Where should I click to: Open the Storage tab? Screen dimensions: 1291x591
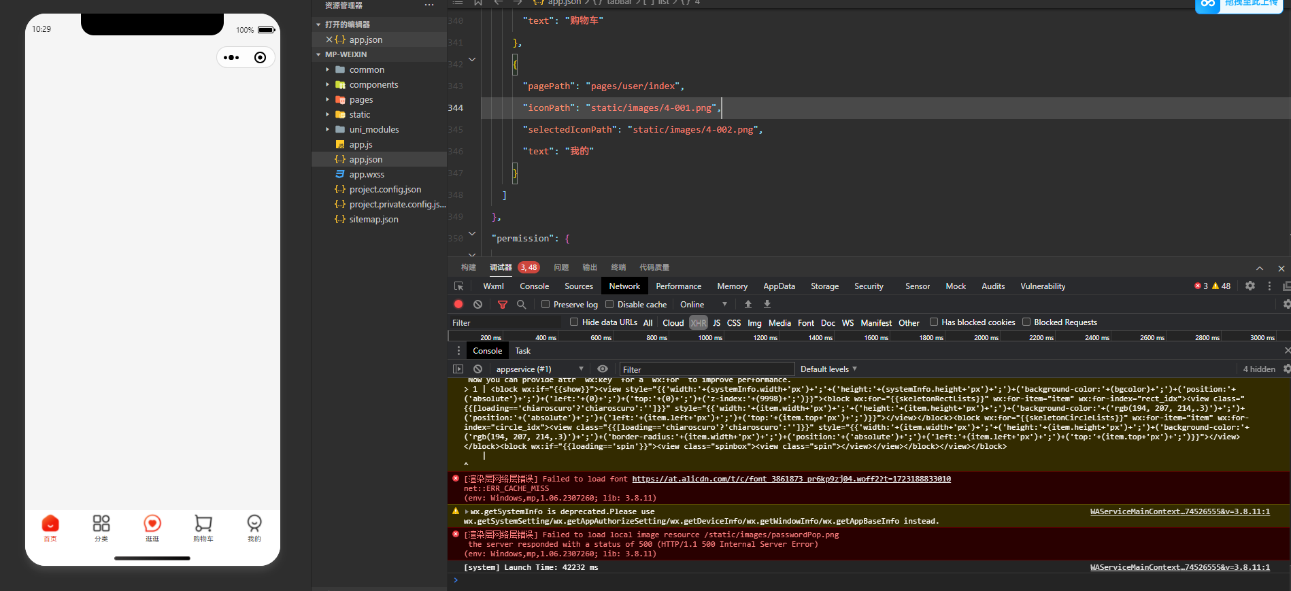click(824, 286)
